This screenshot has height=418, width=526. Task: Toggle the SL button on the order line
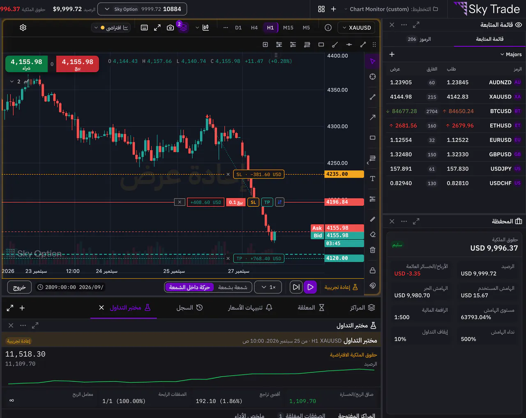tap(253, 202)
